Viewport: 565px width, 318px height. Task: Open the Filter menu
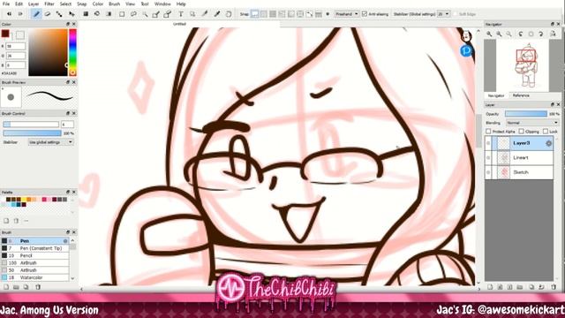point(49,4)
